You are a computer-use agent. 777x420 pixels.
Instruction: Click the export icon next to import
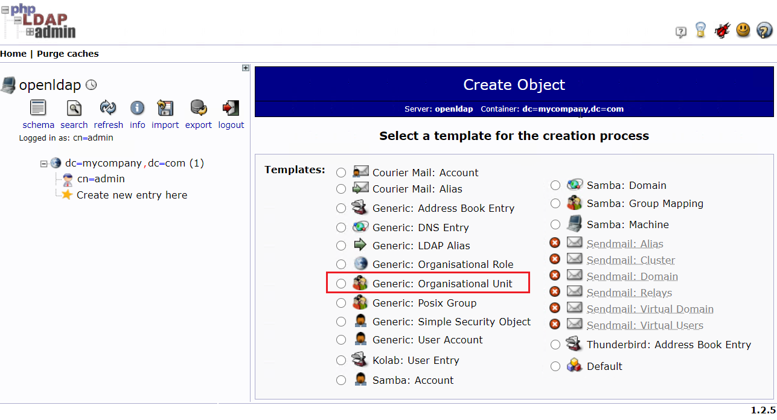pyautogui.click(x=198, y=107)
